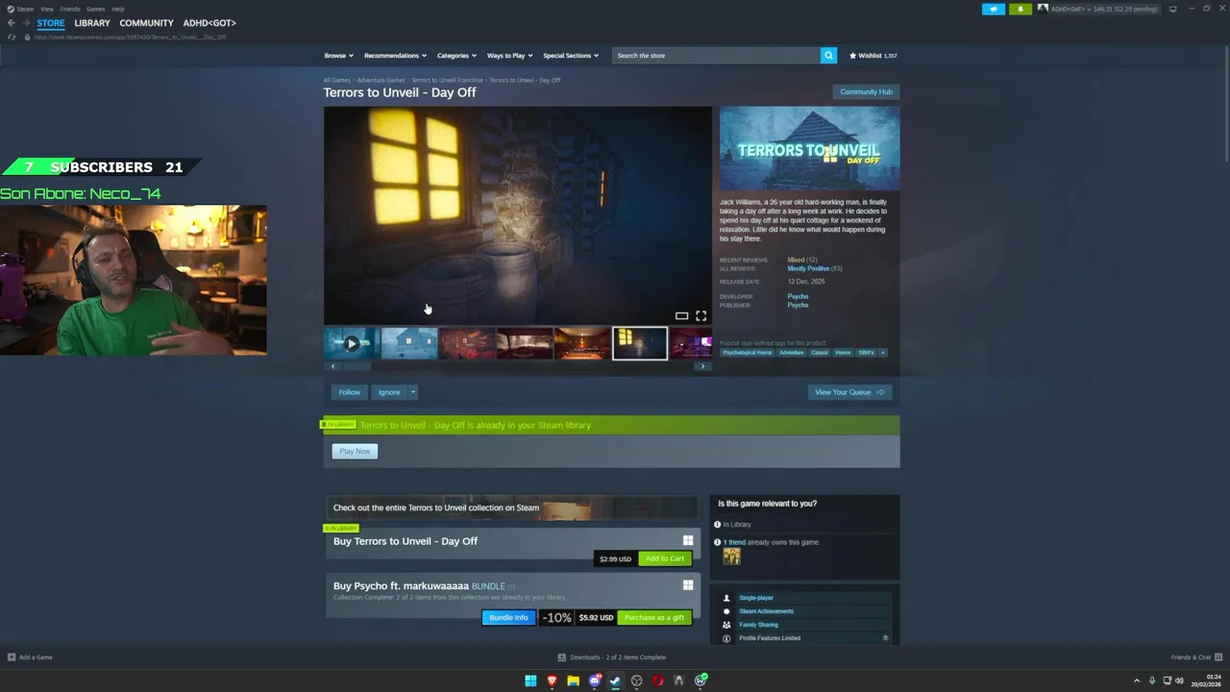Open File Explorer from taskbar
This screenshot has width=1230, height=692.
(573, 680)
